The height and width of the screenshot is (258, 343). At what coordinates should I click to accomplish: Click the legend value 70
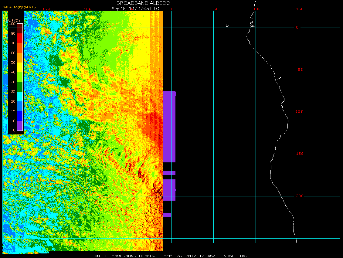pos(13,43)
